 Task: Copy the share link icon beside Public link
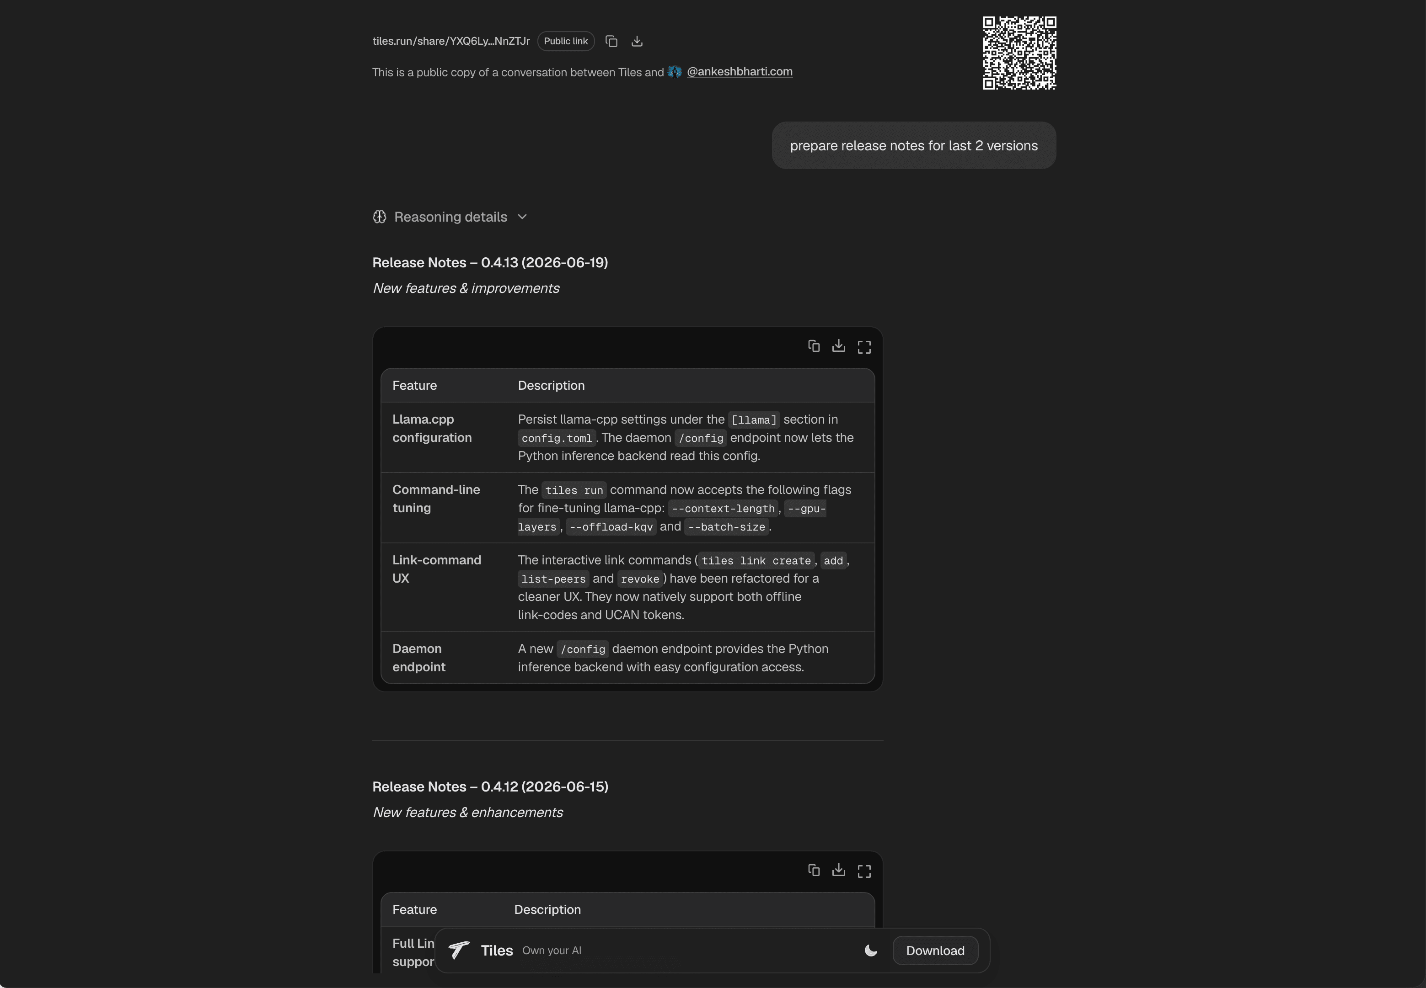coord(611,42)
